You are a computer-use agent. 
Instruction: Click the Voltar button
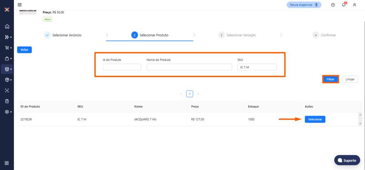[24, 50]
